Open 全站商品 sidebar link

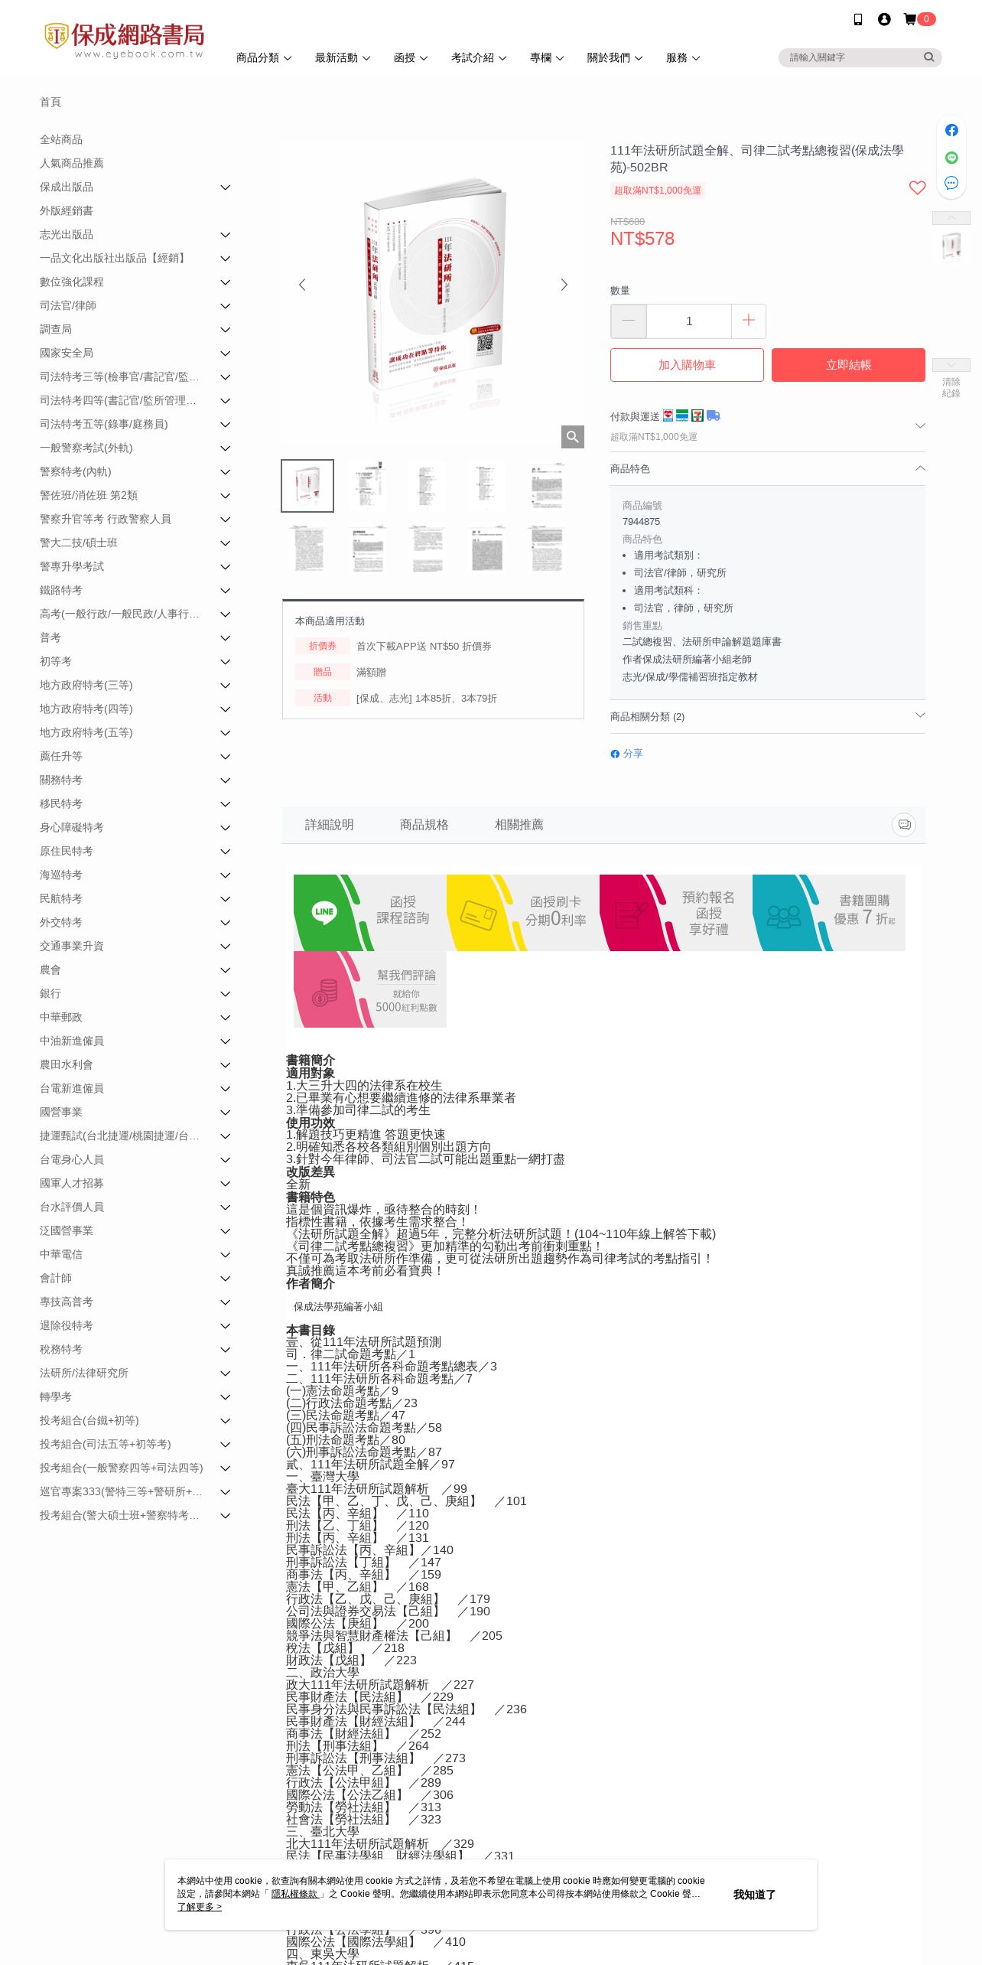tap(61, 140)
